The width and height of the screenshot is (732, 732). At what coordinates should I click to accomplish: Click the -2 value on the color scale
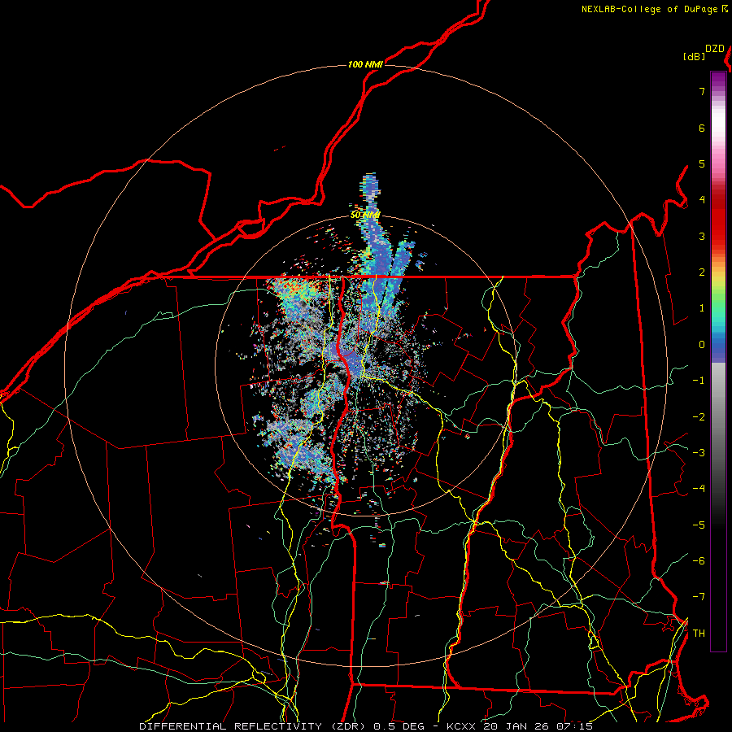click(699, 417)
